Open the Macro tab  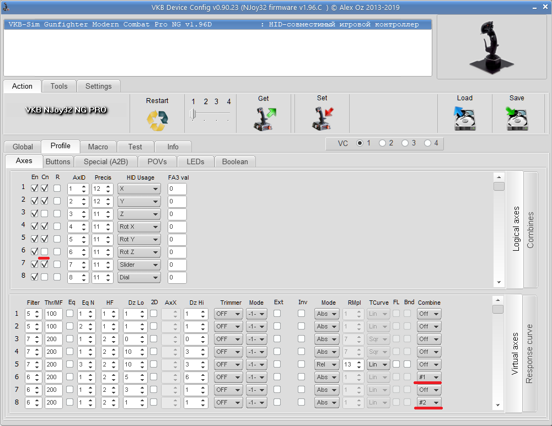click(x=98, y=147)
